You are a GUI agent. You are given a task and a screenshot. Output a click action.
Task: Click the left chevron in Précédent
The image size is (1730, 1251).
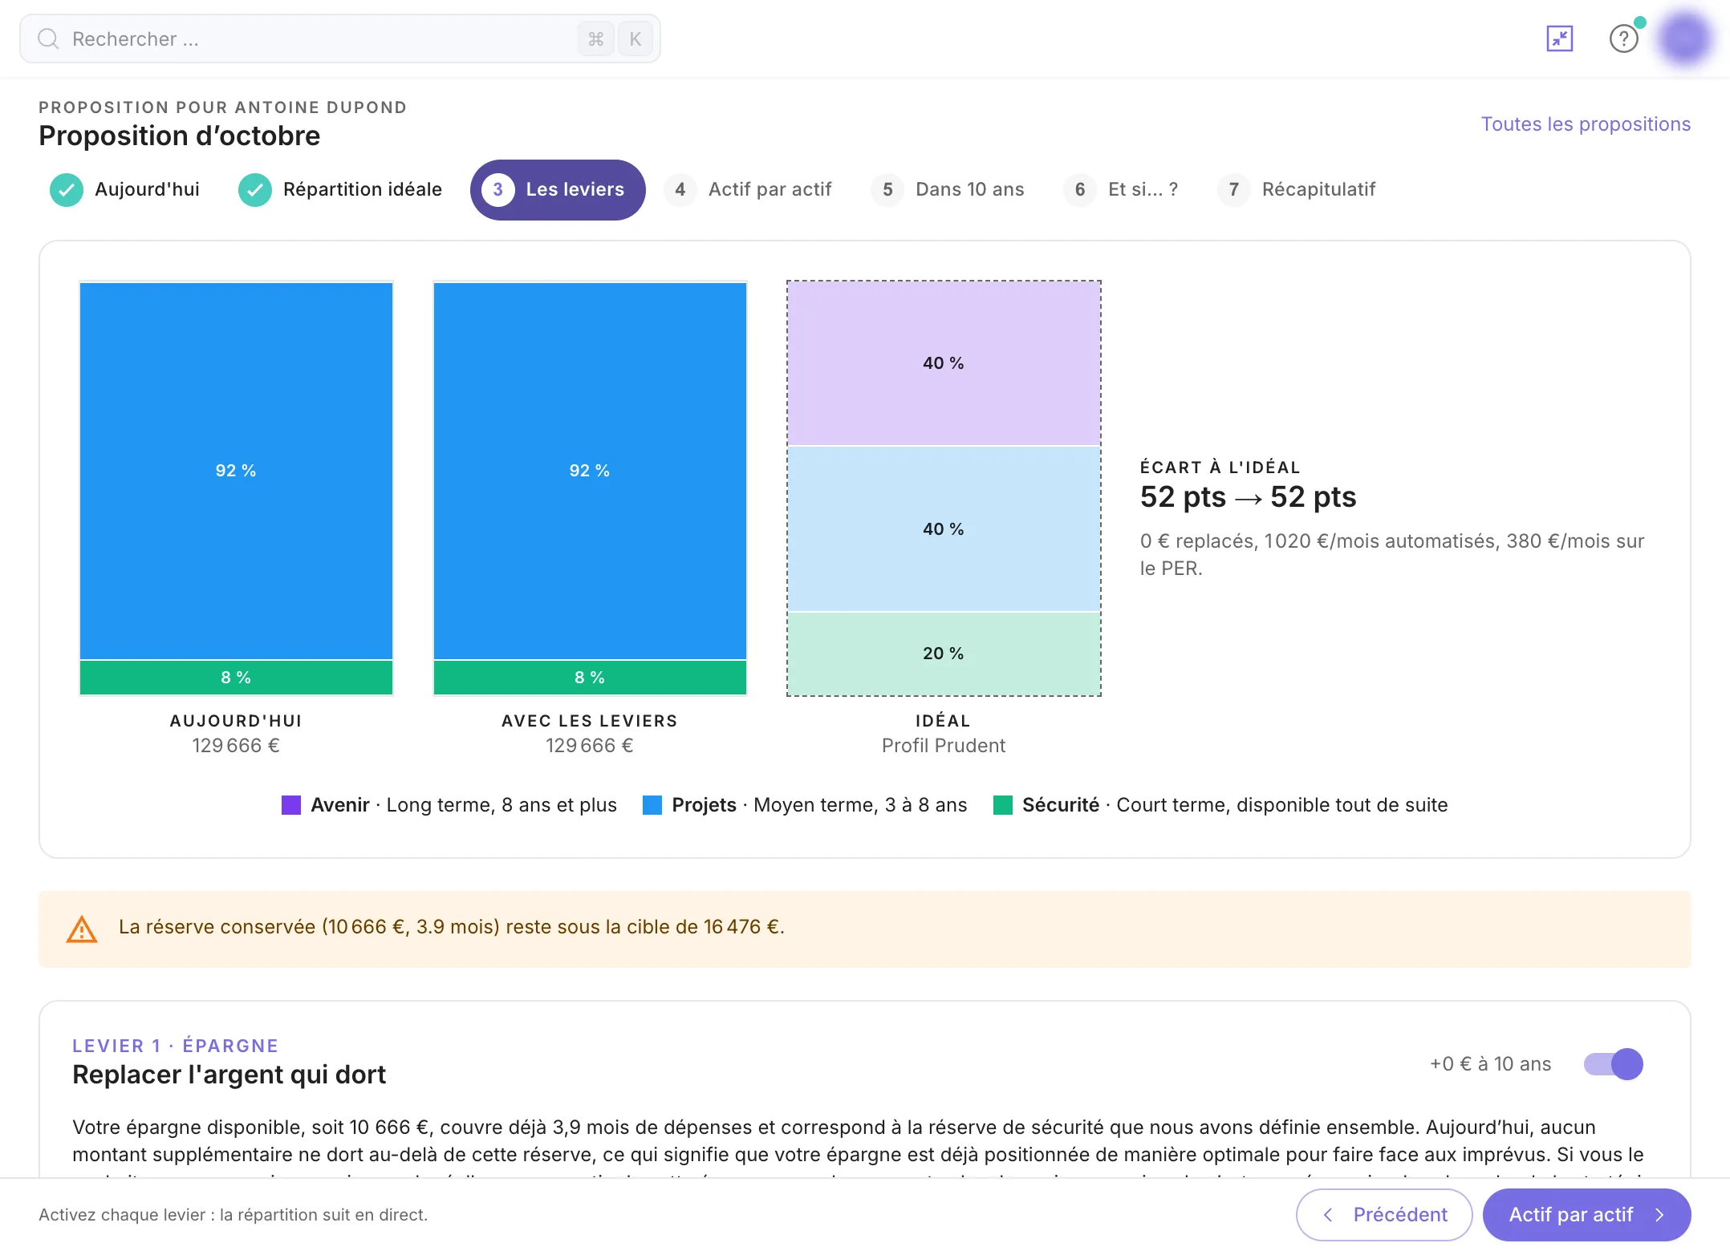pos(1328,1215)
